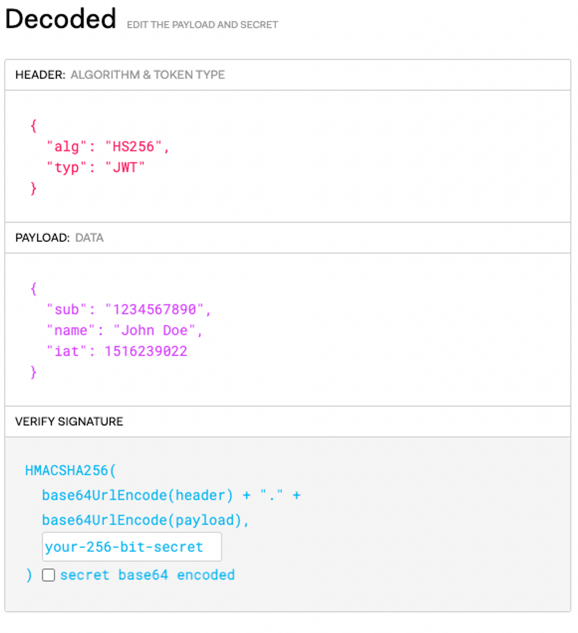
Task: Select the "John Doe" name value
Action: (154, 330)
